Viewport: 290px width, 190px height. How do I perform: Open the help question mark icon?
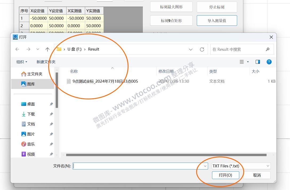click(x=269, y=62)
